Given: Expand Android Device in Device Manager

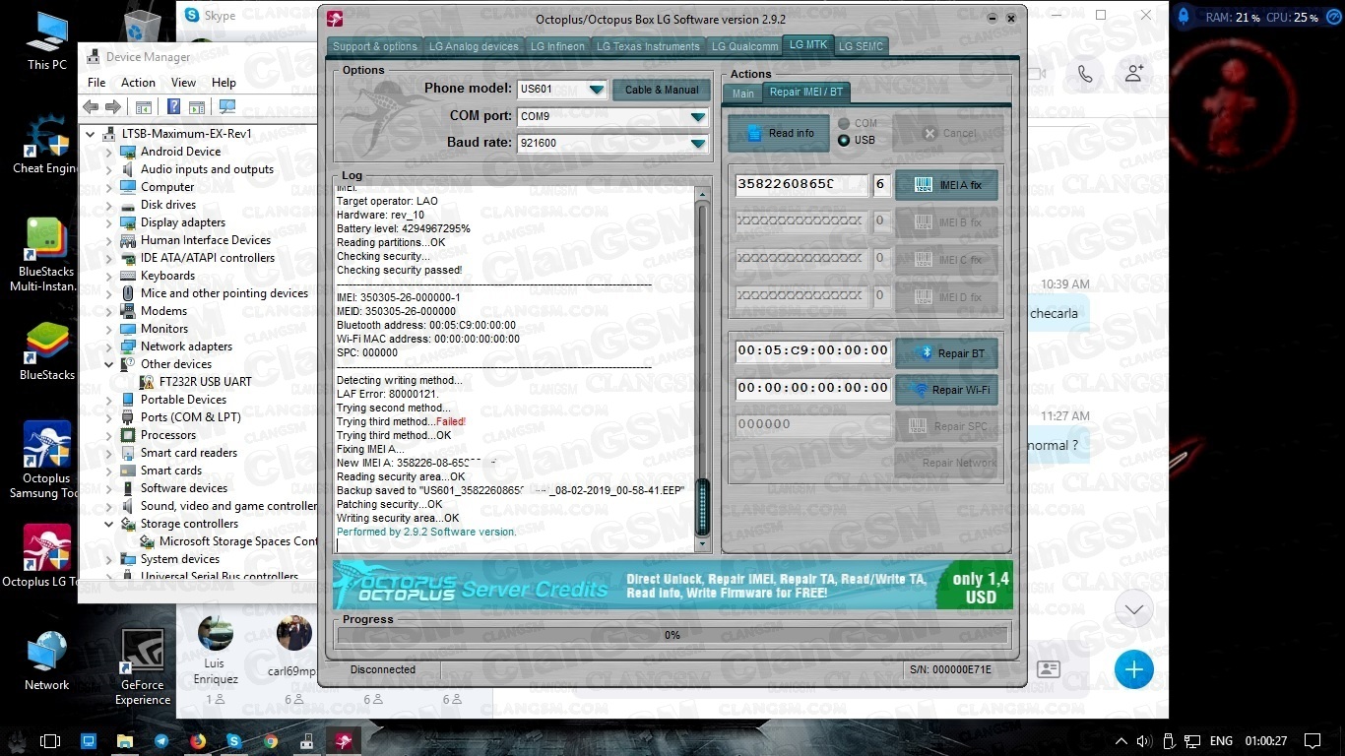Looking at the screenshot, I should tap(109, 152).
